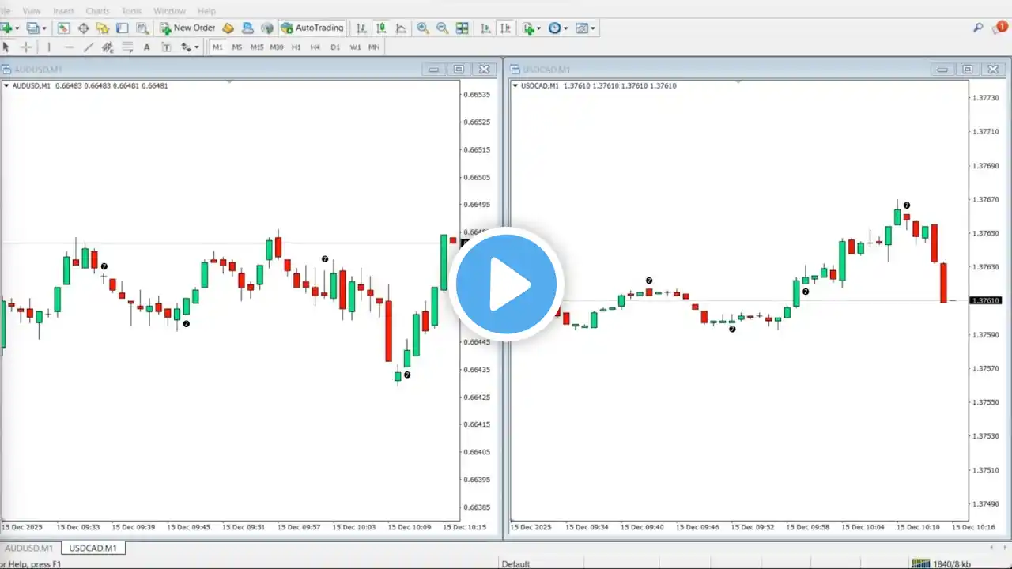The image size is (1012, 569).
Task: Expand the Templates dropdown arrow
Action: (x=593, y=28)
